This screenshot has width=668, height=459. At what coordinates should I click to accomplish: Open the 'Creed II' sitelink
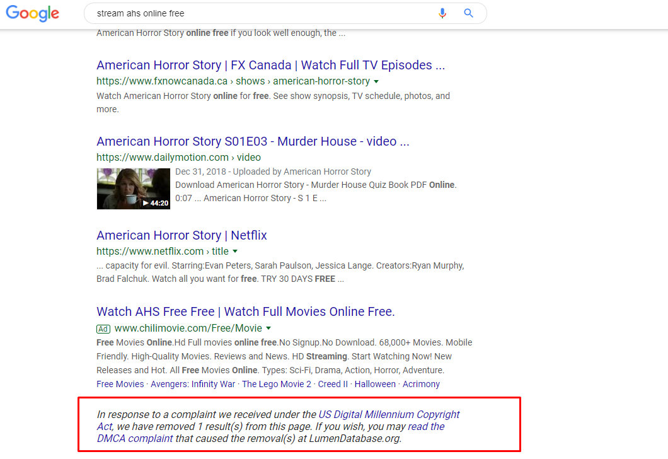[333, 384]
